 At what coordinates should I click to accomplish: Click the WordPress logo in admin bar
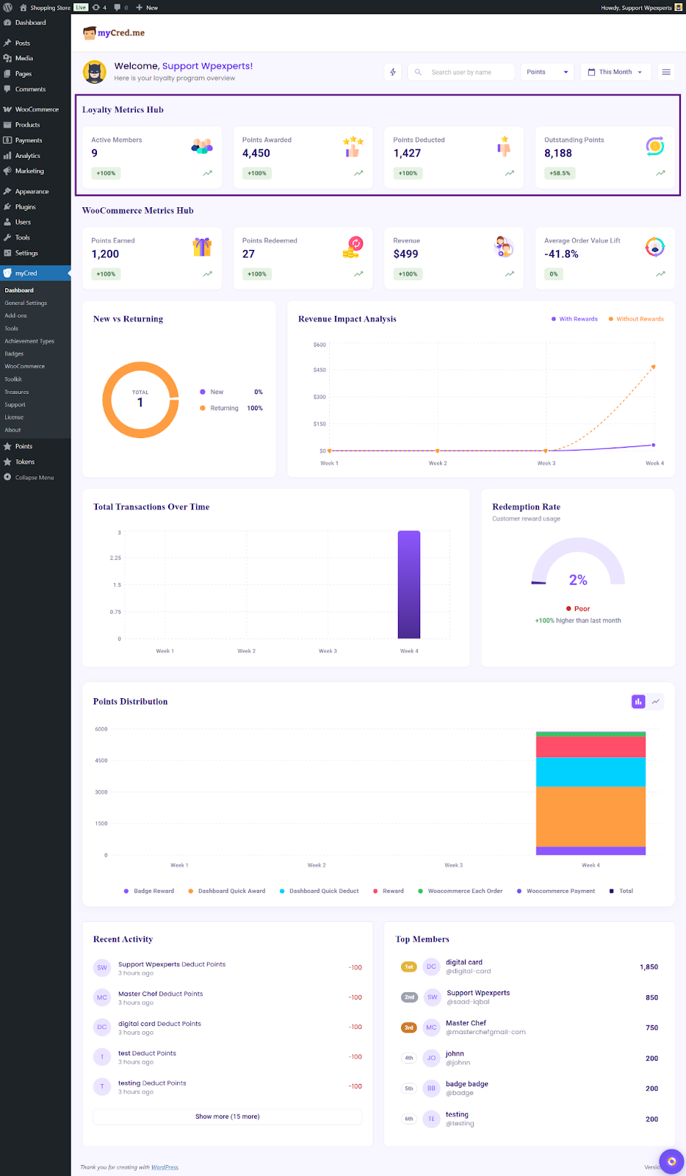[x=8, y=7]
